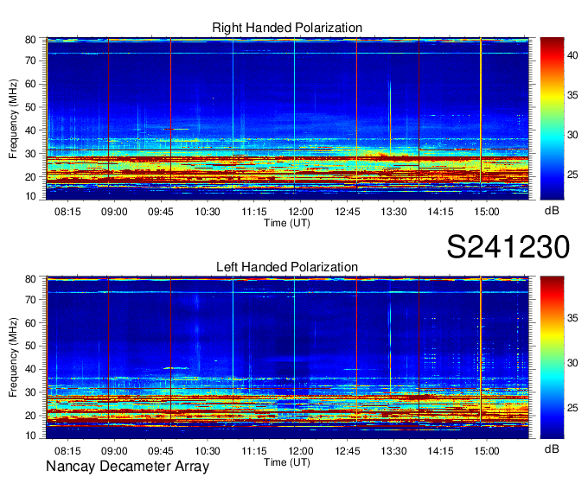
Task: Click "Time (UT)" label under Right Handed plot
Action: tap(287, 223)
